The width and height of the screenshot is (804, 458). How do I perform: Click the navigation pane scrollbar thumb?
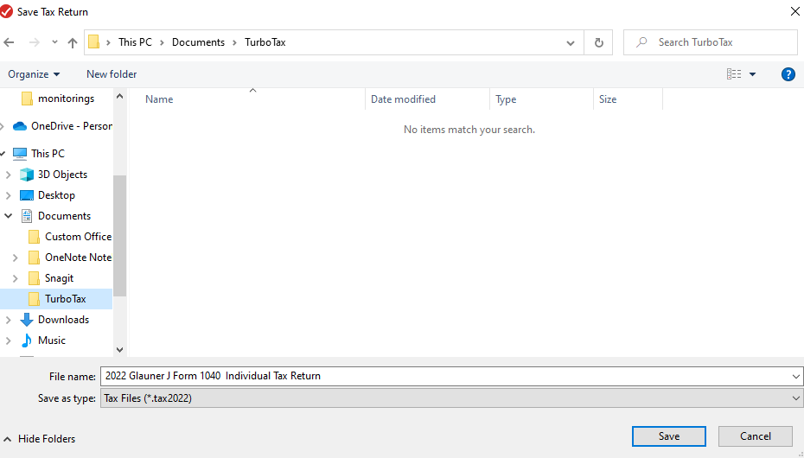pos(119,236)
